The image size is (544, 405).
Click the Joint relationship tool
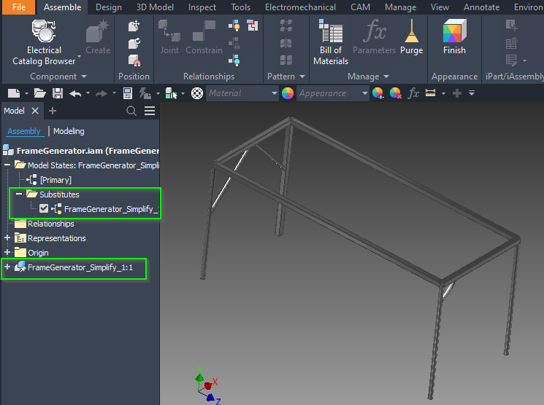pyautogui.click(x=169, y=36)
